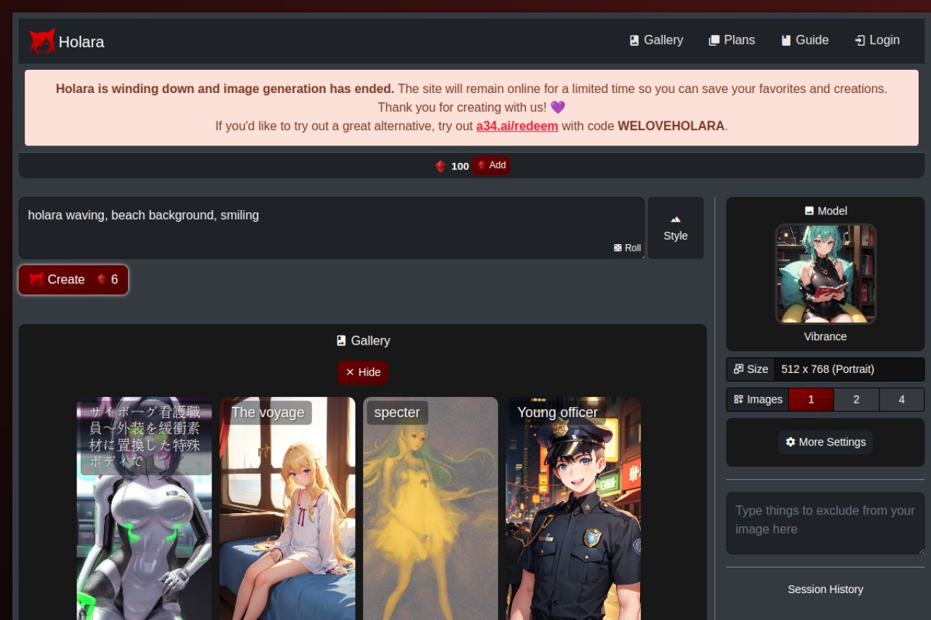Click the Model heading icon
Image resolution: width=931 pixels, height=620 pixels.
809,211
